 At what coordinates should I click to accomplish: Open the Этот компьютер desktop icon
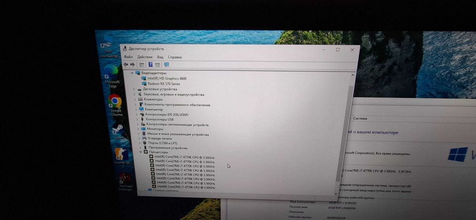click(x=108, y=47)
